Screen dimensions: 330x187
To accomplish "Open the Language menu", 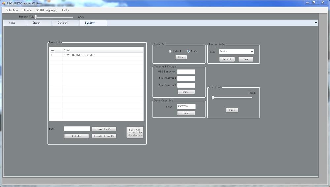I will pos(47,10).
